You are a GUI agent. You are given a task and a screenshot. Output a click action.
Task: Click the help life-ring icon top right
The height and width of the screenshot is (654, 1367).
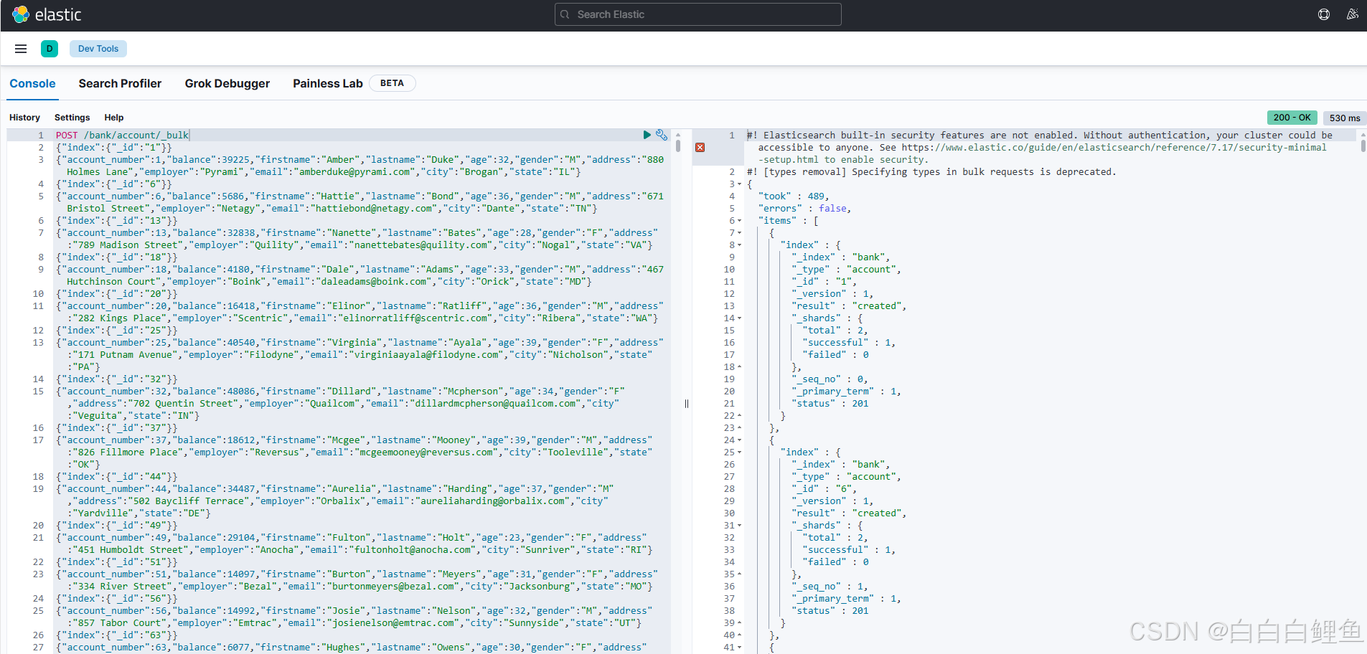[x=1323, y=14]
